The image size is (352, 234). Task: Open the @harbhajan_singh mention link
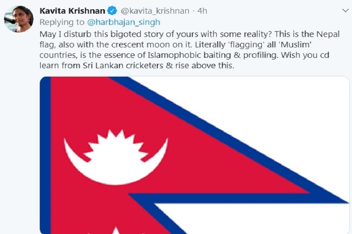(x=135, y=22)
